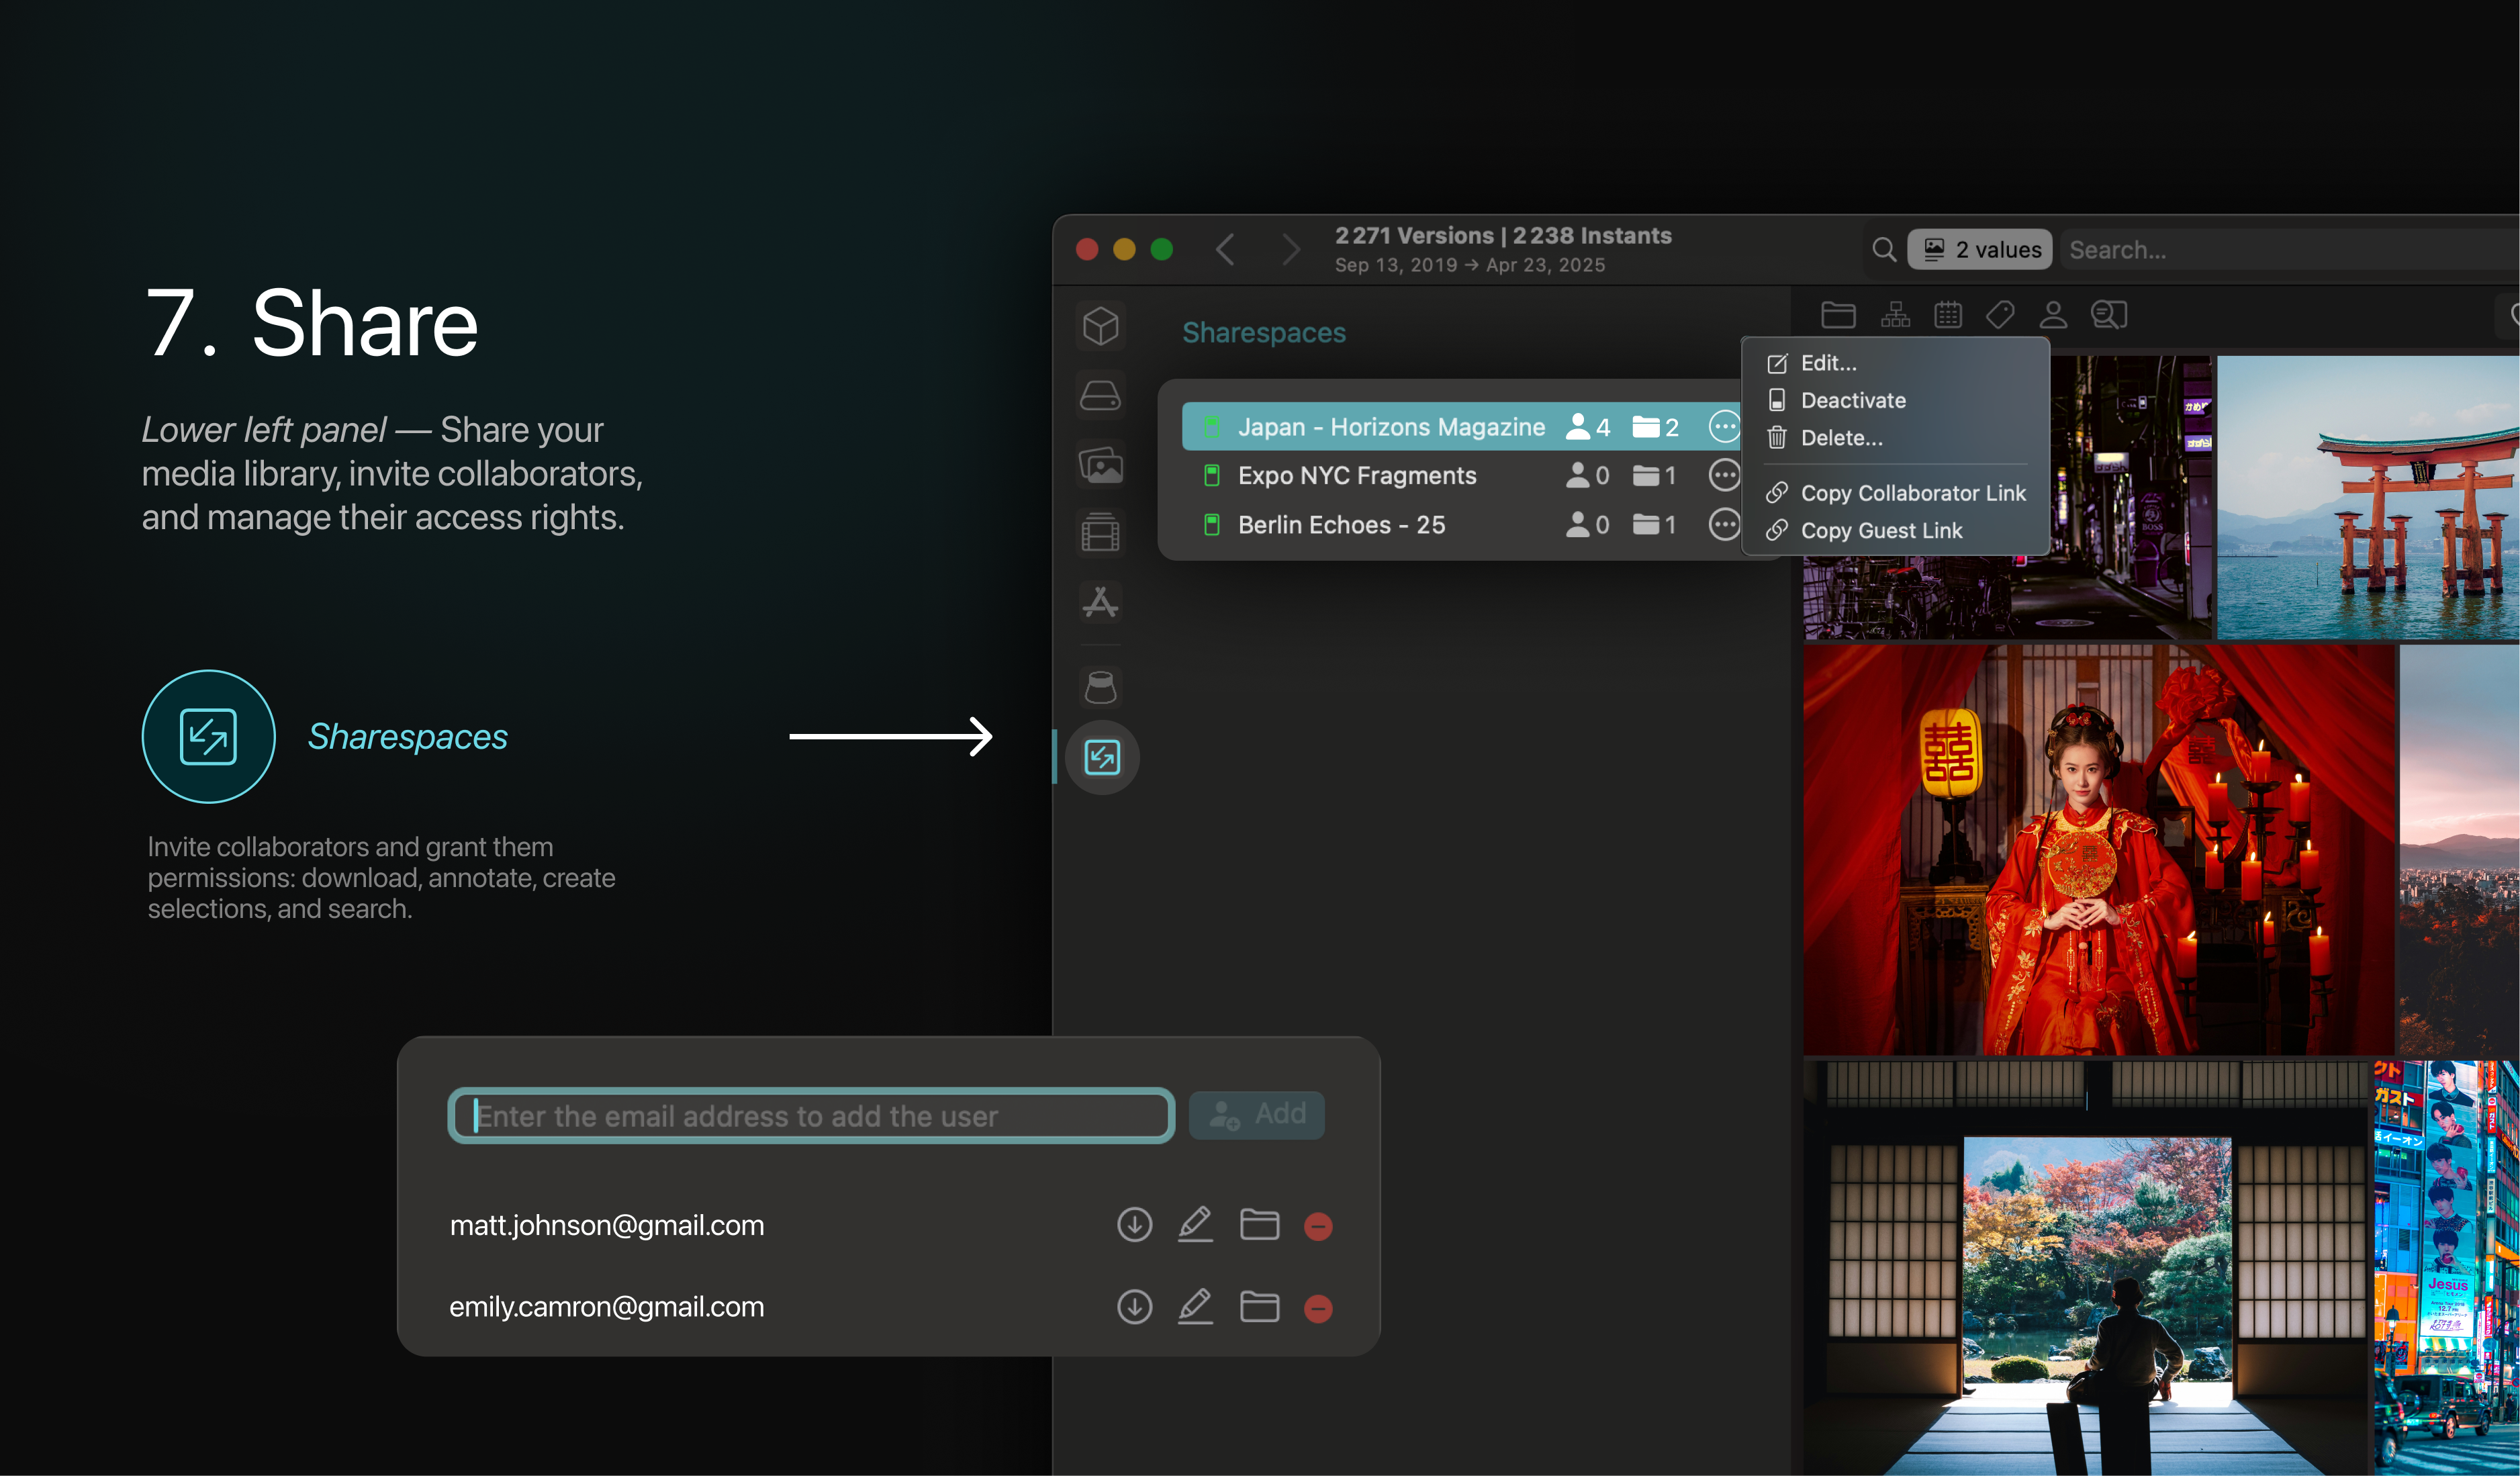This screenshot has height=1476, width=2520.
Task: Open the red torii gate photo thumbnail
Action: tap(2367, 497)
